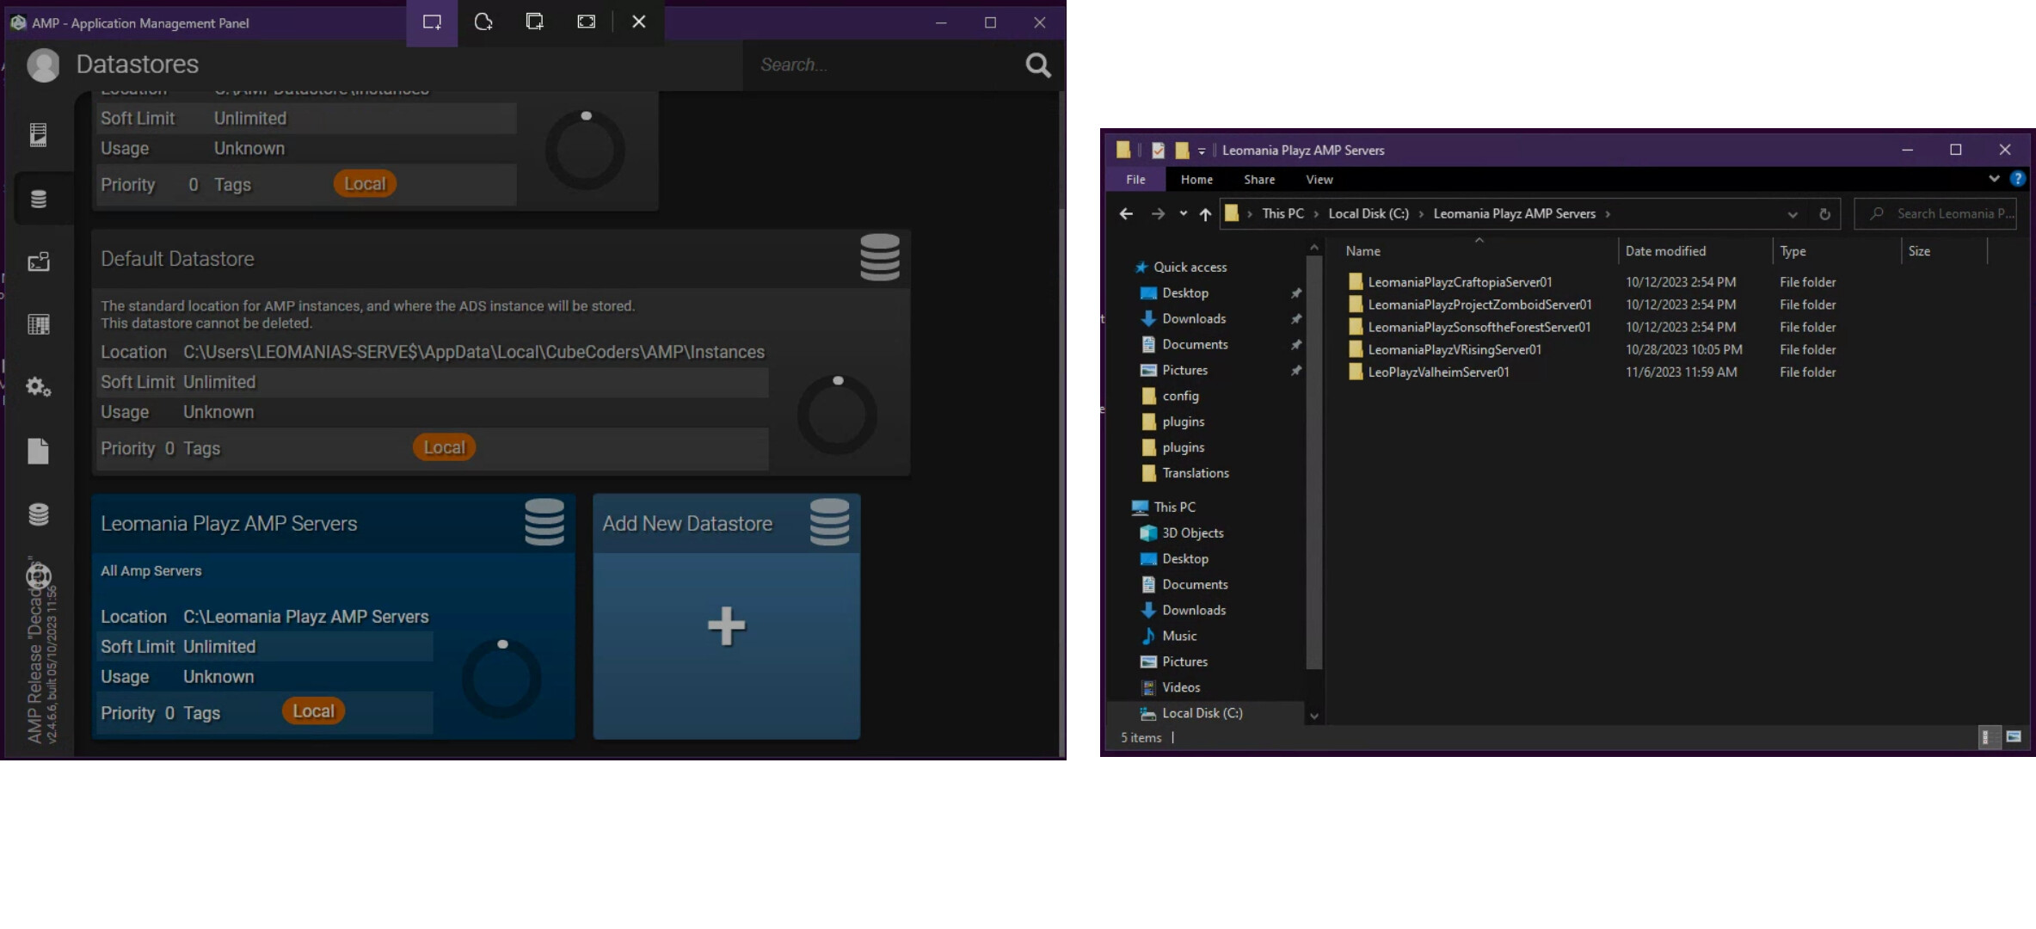
Task: Select the rectangular snip mode icon
Action: [x=432, y=22]
